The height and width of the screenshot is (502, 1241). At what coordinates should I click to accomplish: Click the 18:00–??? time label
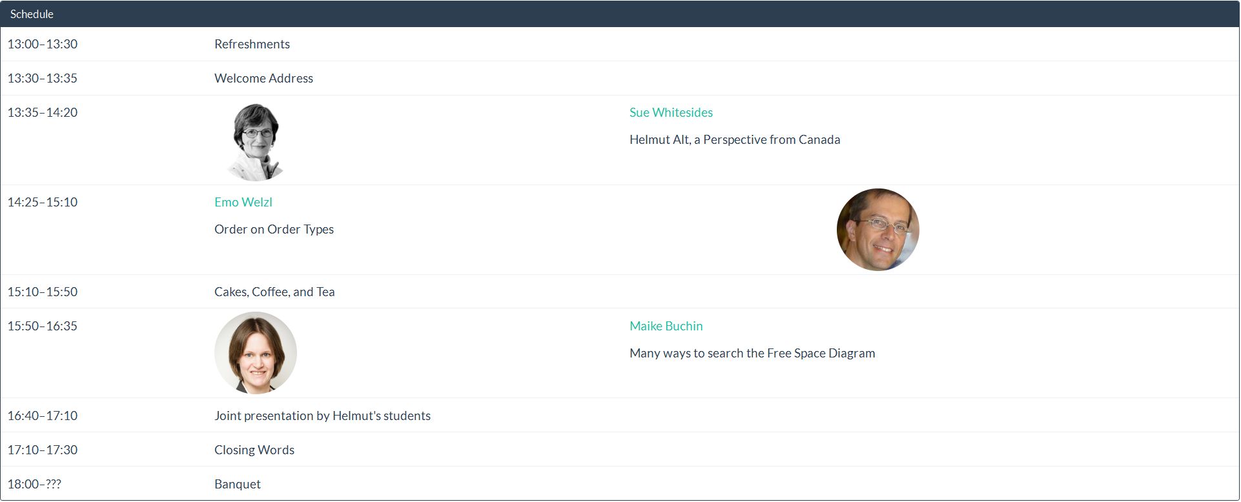[x=34, y=484]
